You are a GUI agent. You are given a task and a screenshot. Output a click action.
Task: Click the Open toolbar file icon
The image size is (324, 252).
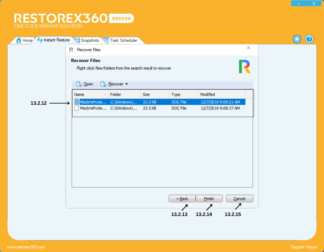click(78, 84)
